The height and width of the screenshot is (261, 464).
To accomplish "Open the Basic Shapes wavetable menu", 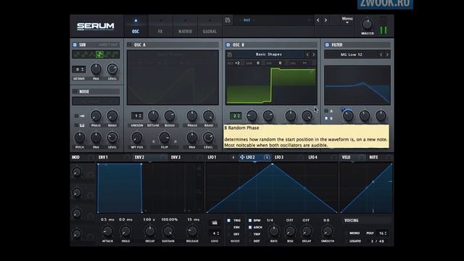I will pos(268,54).
